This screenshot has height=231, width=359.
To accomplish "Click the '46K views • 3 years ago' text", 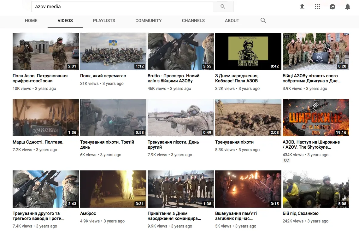I will point(169,89).
